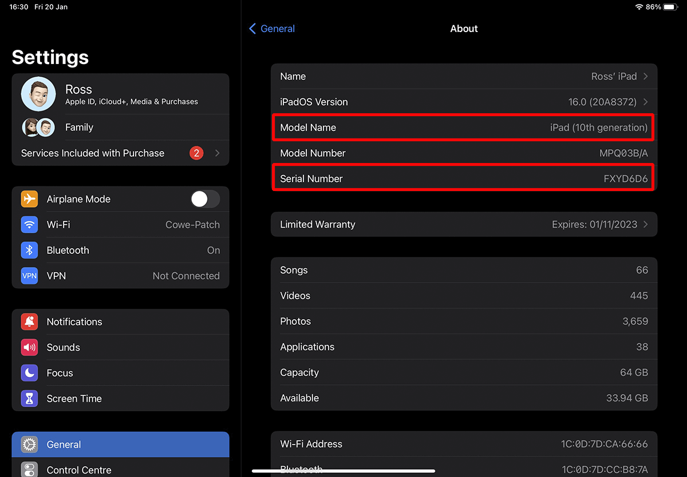This screenshot has height=477, width=687.
Task: Tap the red badge showing 2
Action: [196, 153]
